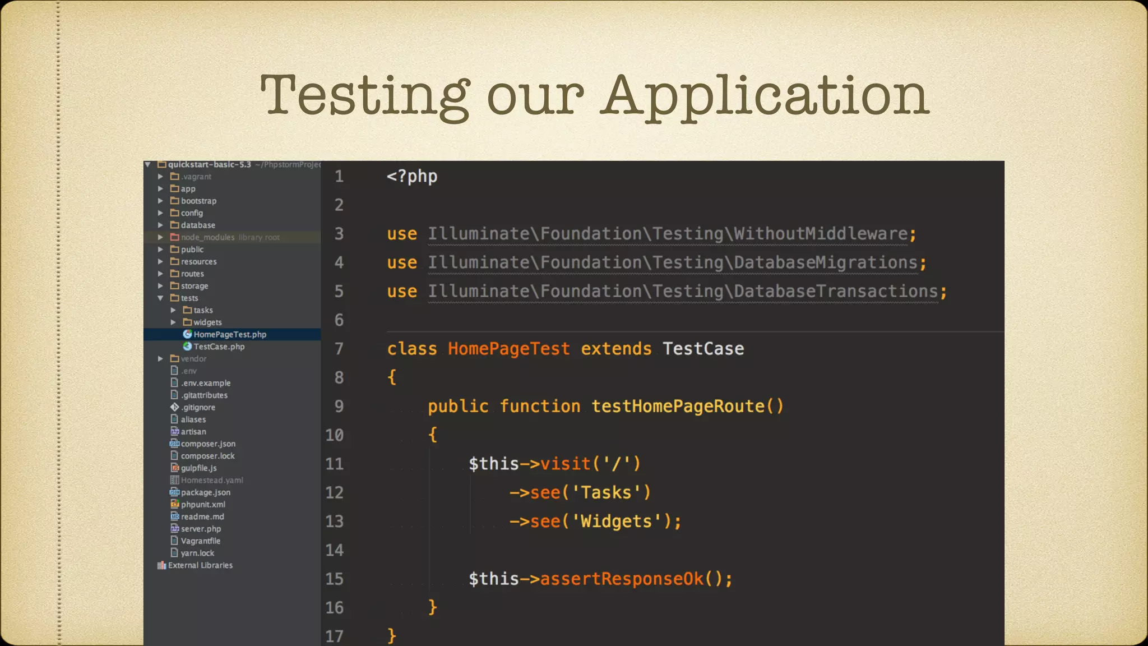The width and height of the screenshot is (1148, 646).
Task: Select the Homestead.yaml file name
Action: coord(212,480)
